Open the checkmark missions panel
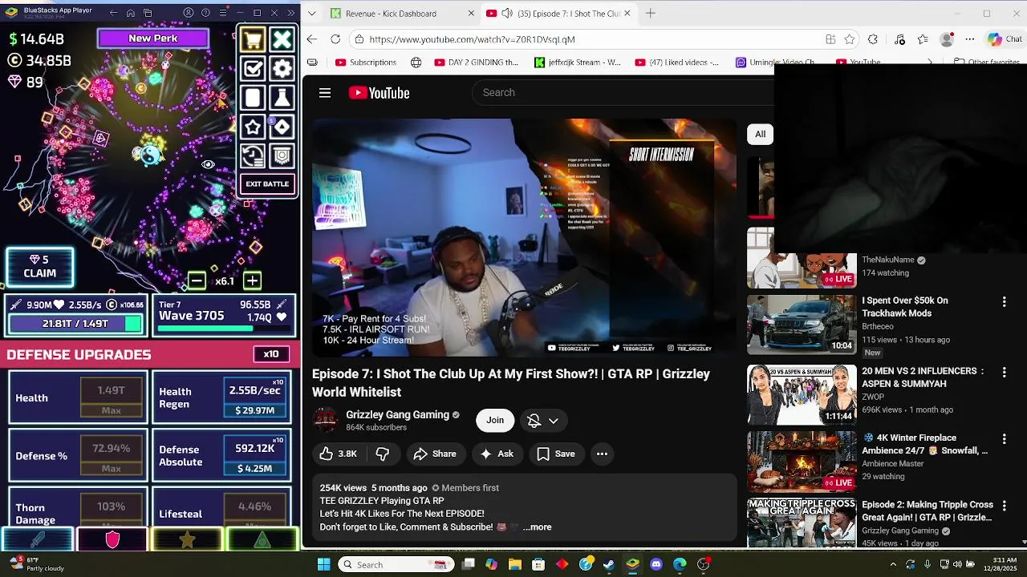This screenshot has width=1027, height=577. 253,69
